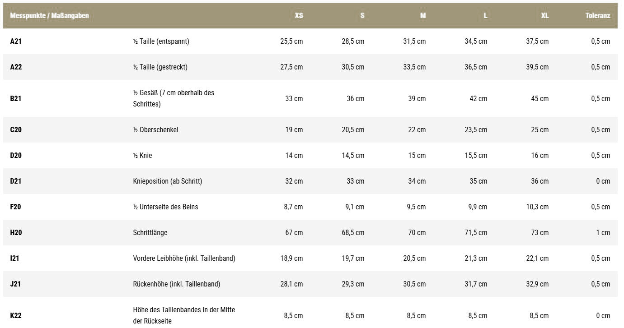
Task: Click the Toleranz column header
Action: (597, 15)
